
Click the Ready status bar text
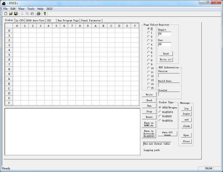6,168
